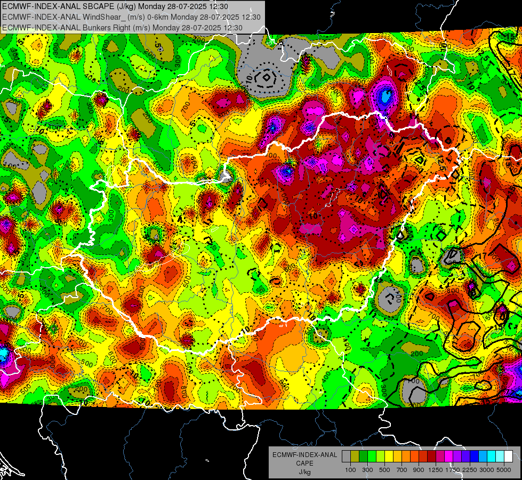The image size is (522, 480).
Task: Select the gold legend swatch before 700
Action: tap(397, 457)
